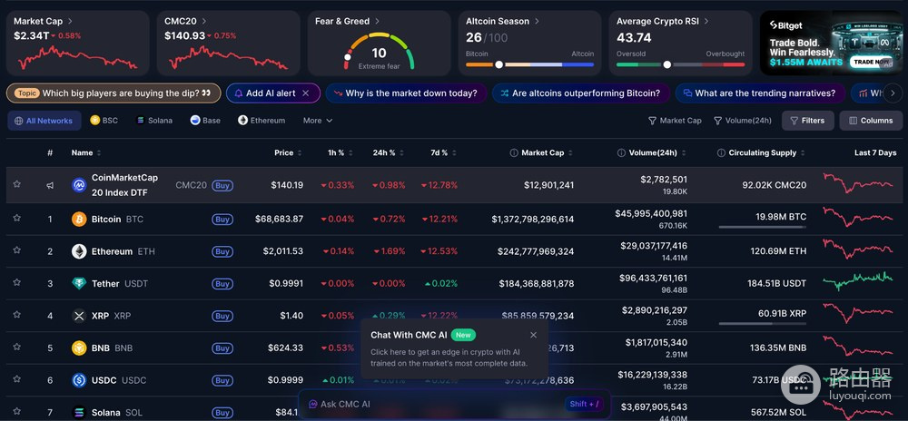This screenshot has width=908, height=421.
Task: Open the Columns customization
Action: [871, 121]
